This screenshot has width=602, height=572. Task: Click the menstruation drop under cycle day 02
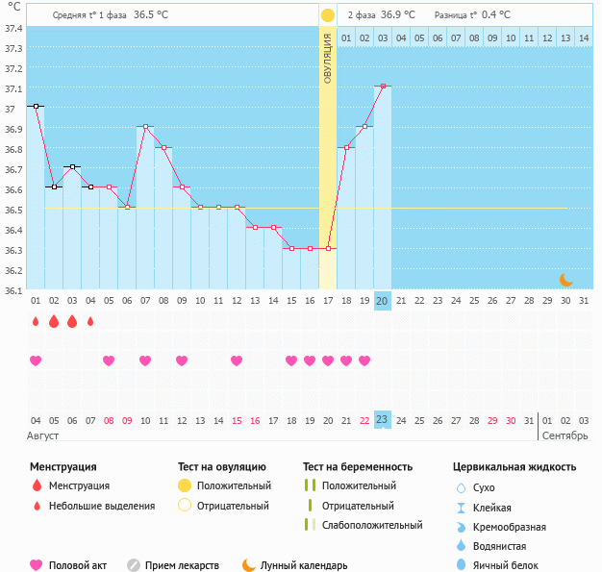pyautogui.click(x=54, y=322)
